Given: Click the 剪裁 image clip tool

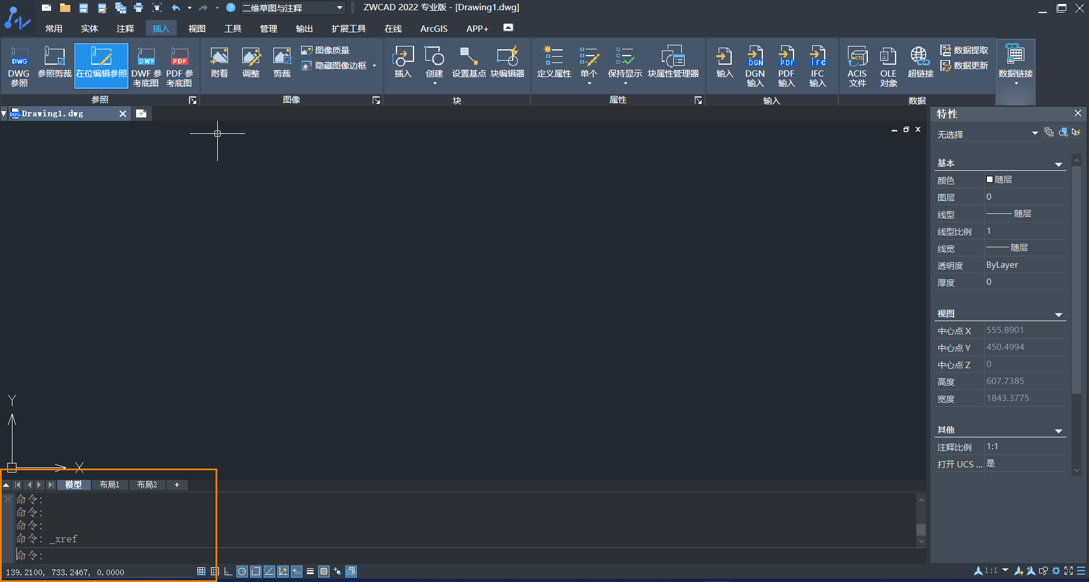Looking at the screenshot, I should 282,62.
